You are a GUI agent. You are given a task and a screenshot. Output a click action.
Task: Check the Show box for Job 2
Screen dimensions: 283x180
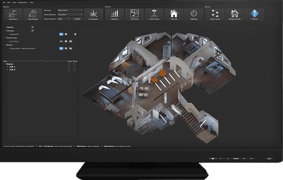(69, 69)
